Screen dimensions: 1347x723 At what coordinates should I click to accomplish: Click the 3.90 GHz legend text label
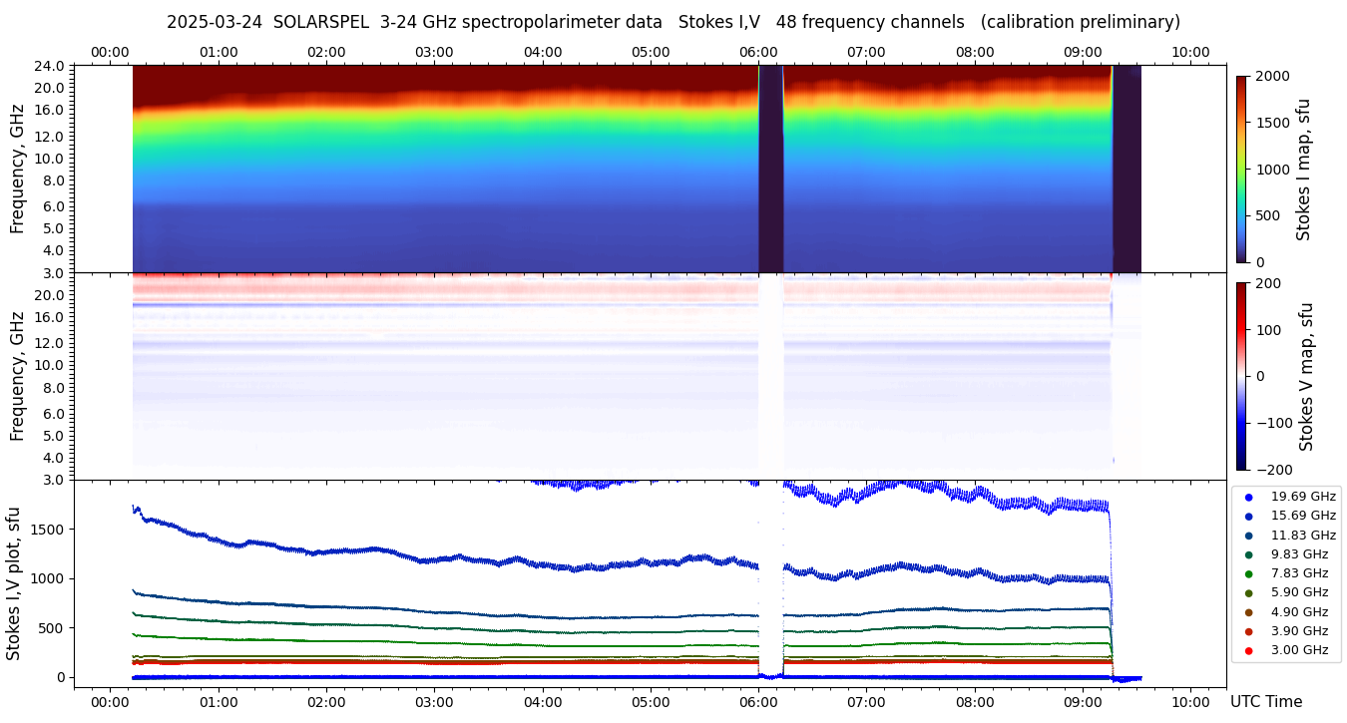pos(1299,631)
